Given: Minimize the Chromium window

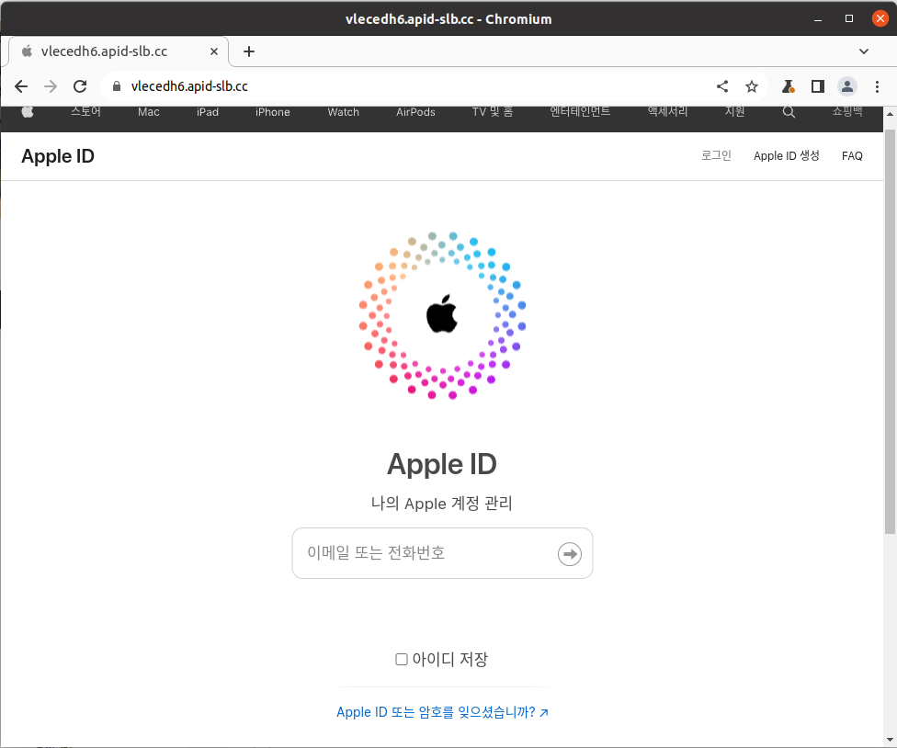Looking at the screenshot, I should pyautogui.click(x=818, y=19).
